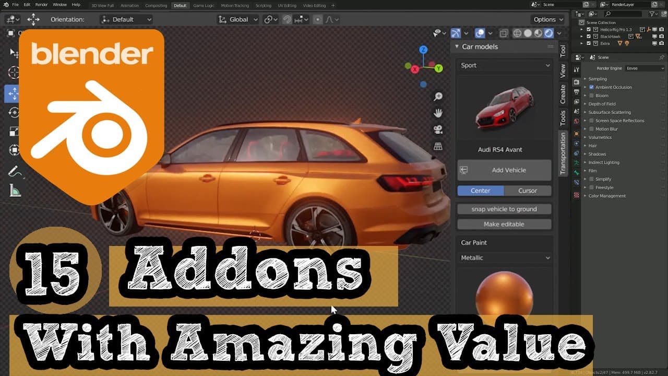The width and height of the screenshot is (668, 376).
Task: Click the Add Vehicle button
Action: pos(504,170)
